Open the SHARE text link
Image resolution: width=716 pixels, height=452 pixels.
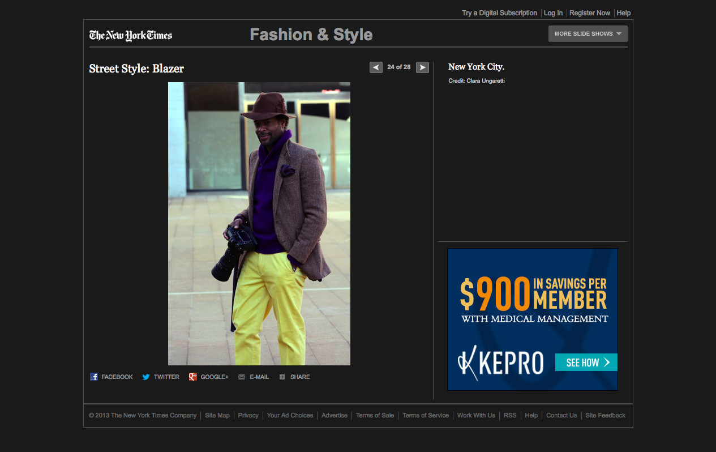pos(300,377)
